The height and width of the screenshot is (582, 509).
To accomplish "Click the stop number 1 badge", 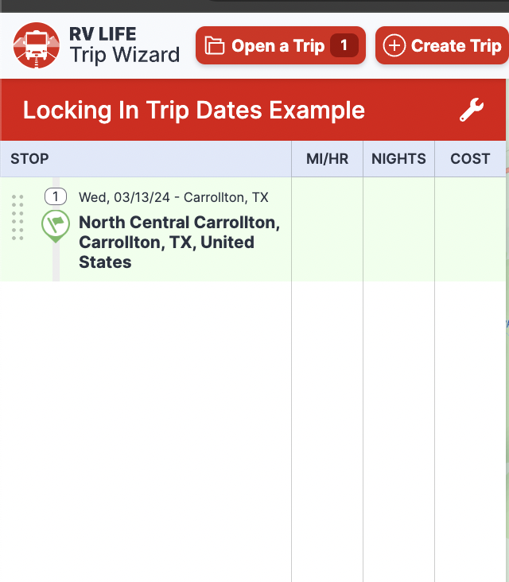I will pyautogui.click(x=56, y=196).
